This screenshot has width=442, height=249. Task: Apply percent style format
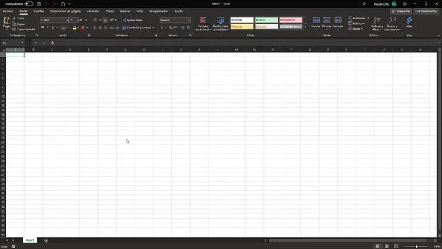tap(171, 28)
